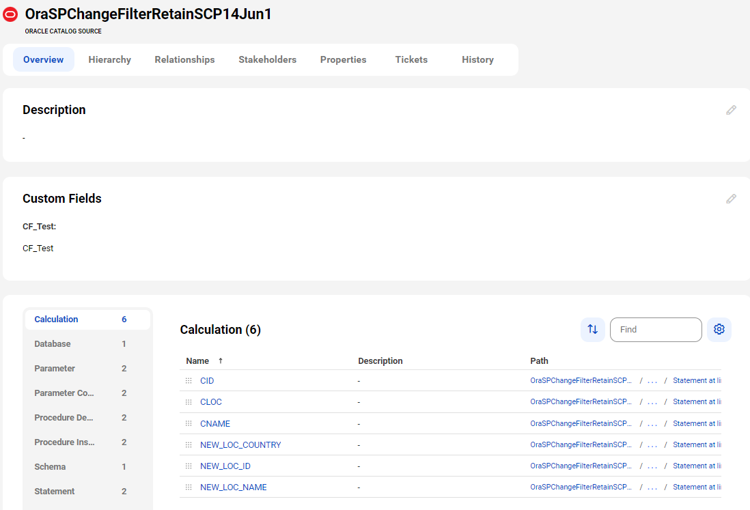Switch to the Overview tab

point(44,59)
